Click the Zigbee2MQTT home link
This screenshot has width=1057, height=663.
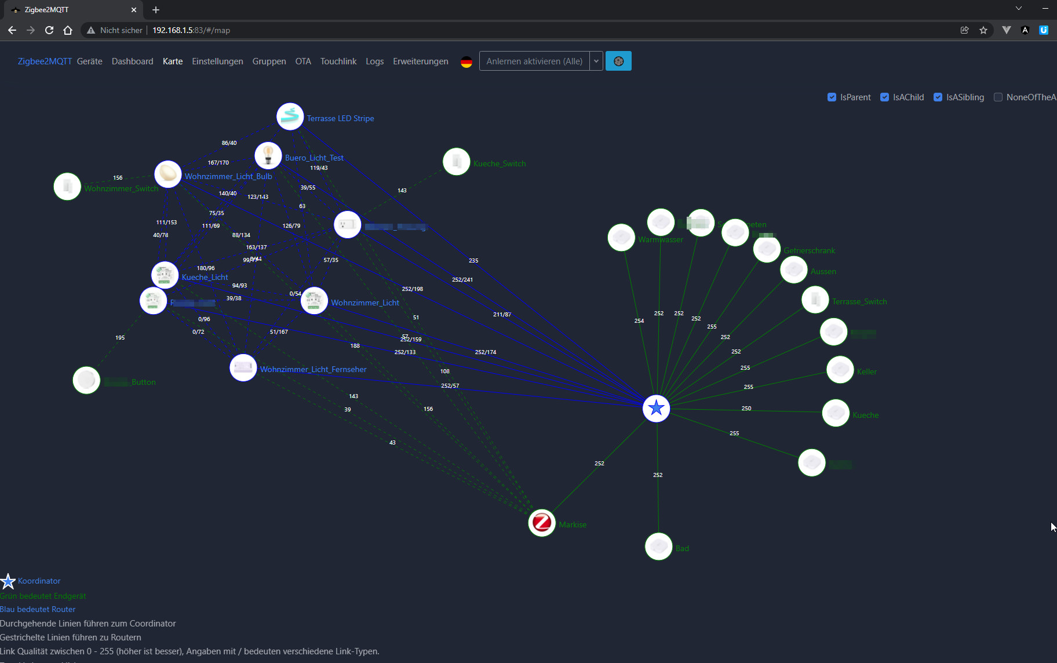click(45, 61)
